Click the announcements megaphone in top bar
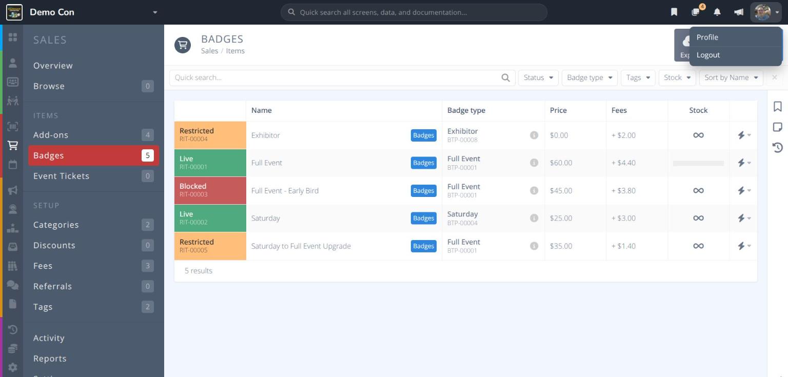Viewport: 788px width, 377px height. tap(739, 12)
